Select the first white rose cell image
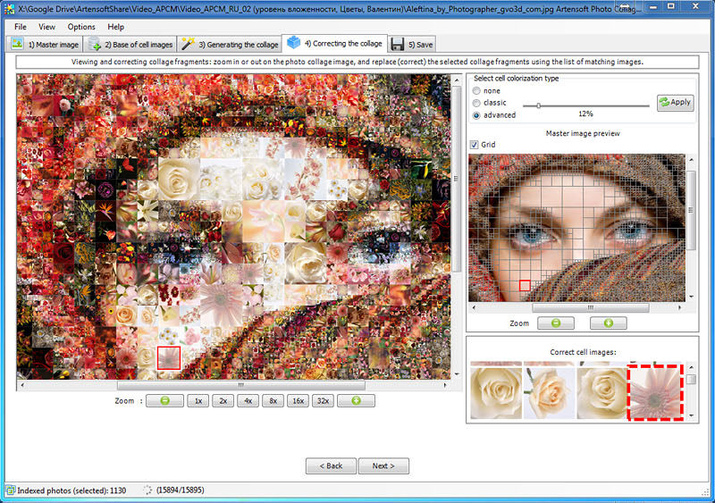Viewport: 715px width, 503px height. tap(496, 392)
